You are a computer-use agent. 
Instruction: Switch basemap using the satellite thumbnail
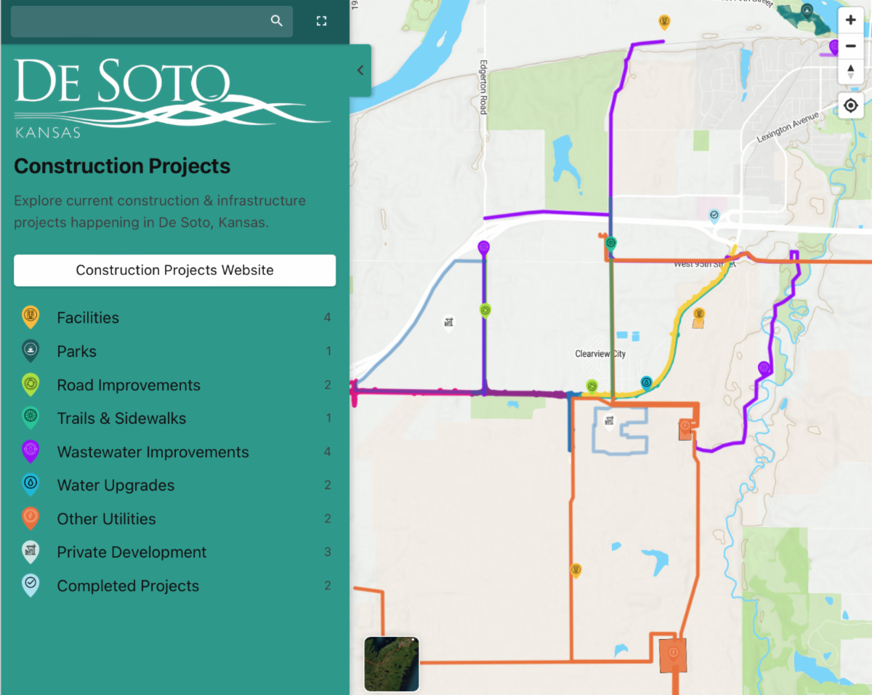point(392,664)
